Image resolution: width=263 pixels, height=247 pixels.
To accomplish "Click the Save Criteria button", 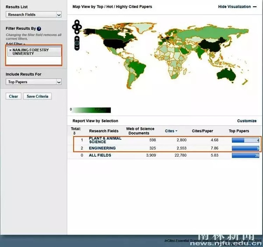I will (38, 96).
